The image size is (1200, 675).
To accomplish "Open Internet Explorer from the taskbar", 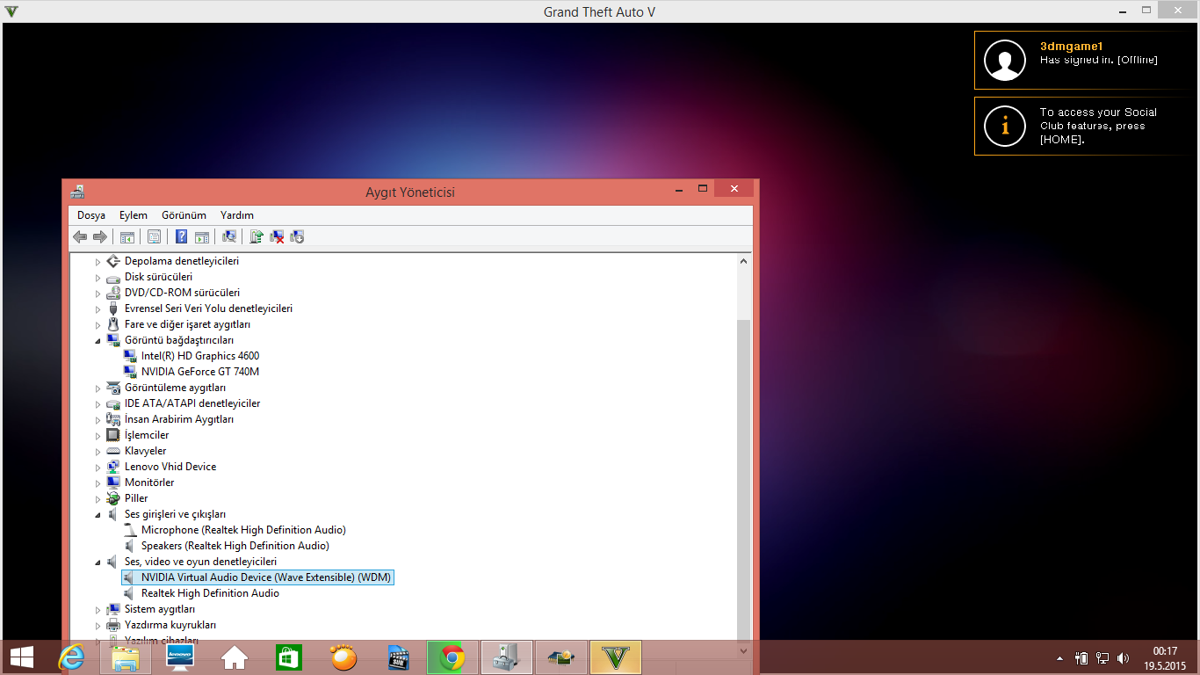I will click(x=71, y=657).
